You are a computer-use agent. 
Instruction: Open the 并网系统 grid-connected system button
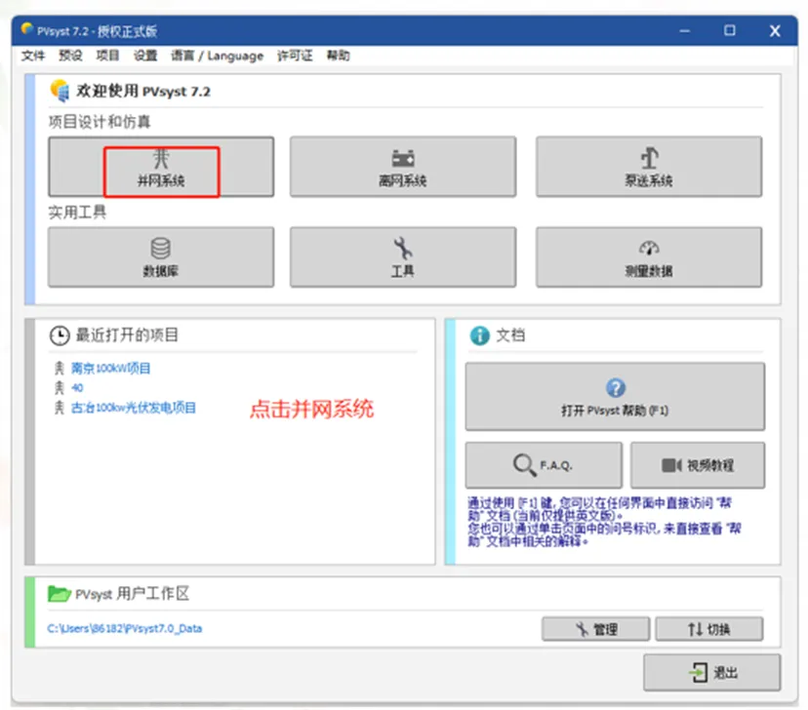(x=161, y=167)
